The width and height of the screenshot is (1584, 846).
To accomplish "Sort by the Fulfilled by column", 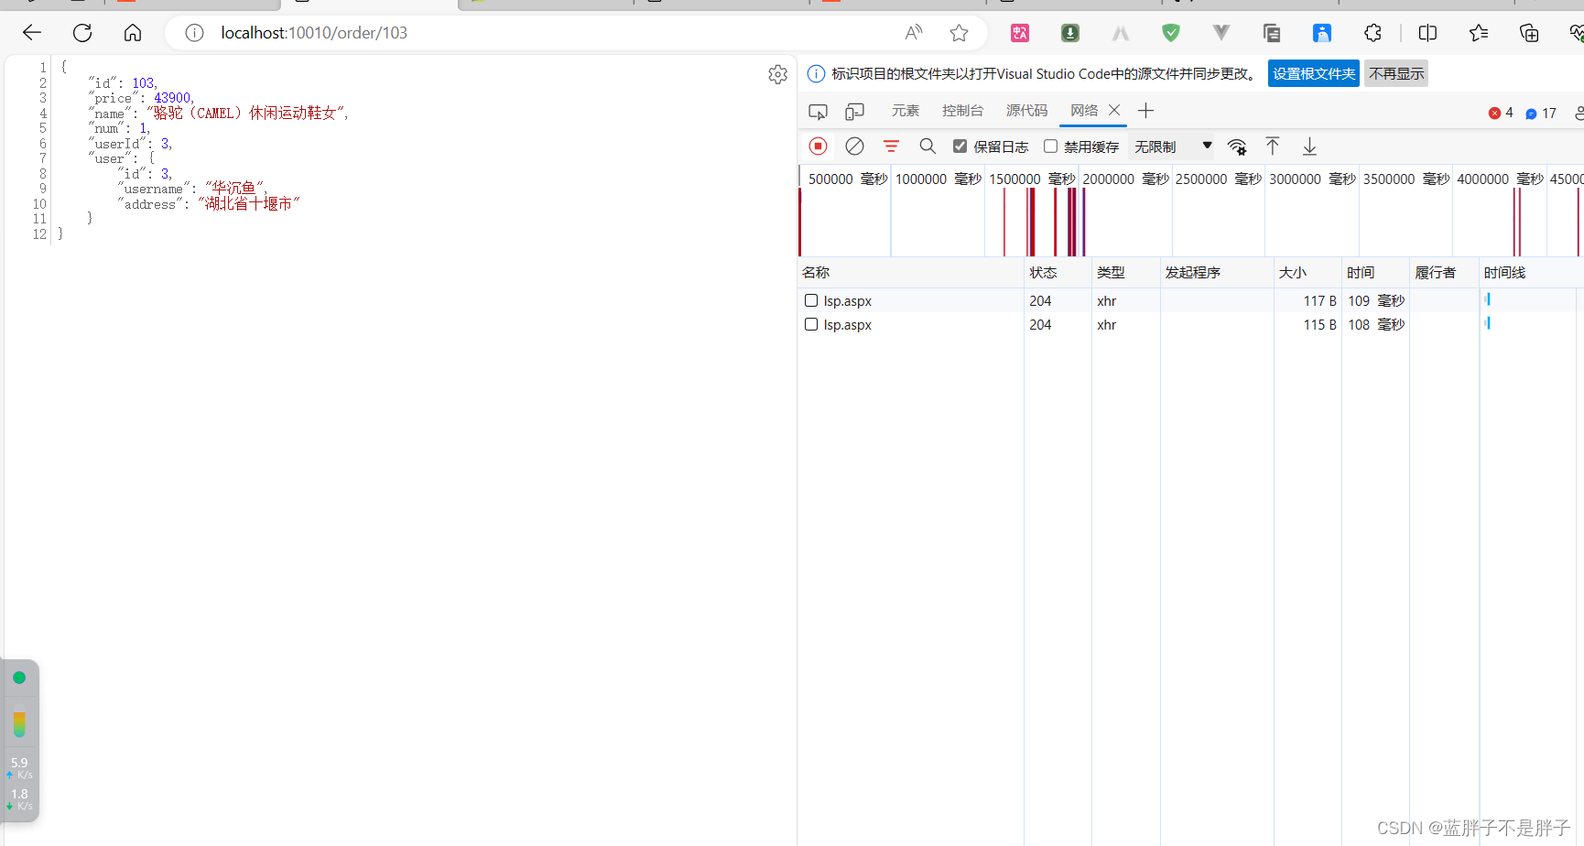I will 1443,273.
